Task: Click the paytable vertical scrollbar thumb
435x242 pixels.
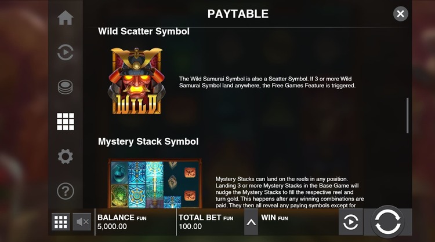Action: (408, 115)
